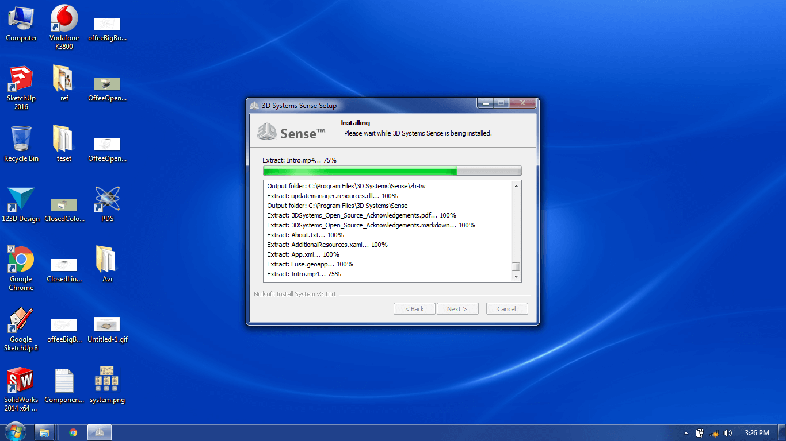The height and width of the screenshot is (441, 786).
Task: Select the offeeBigB... file beside Google SketchUp 8
Action: pyautogui.click(x=64, y=330)
